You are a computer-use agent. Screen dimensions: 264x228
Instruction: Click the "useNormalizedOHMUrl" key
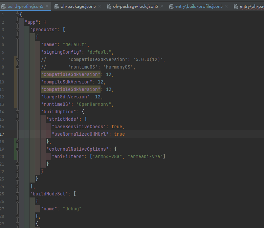[80, 134]
